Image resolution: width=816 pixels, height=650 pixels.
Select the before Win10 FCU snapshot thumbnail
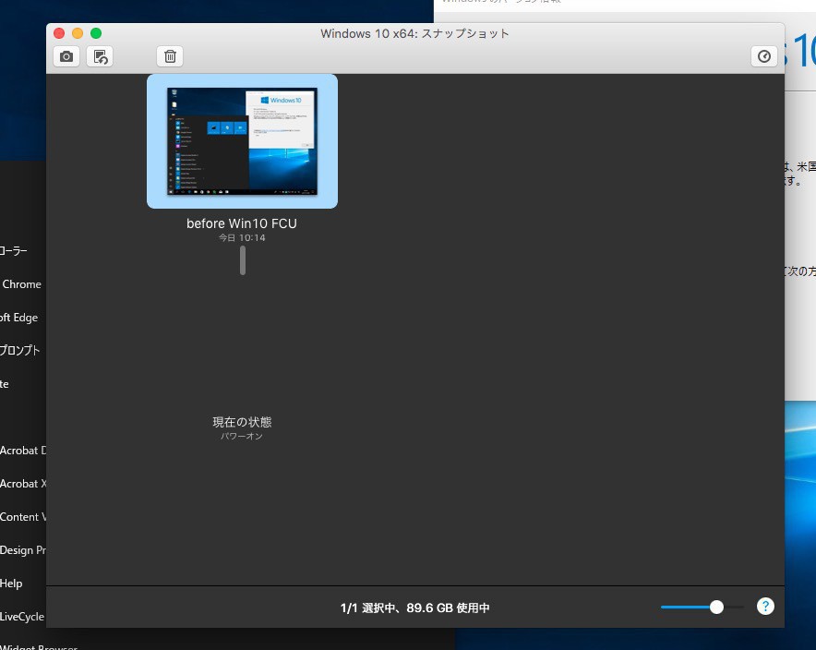pyautogui.click(x=242, y=141)
